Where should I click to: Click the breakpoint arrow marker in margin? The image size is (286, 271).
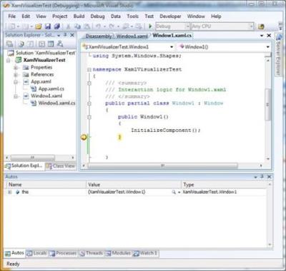[84, 137]
